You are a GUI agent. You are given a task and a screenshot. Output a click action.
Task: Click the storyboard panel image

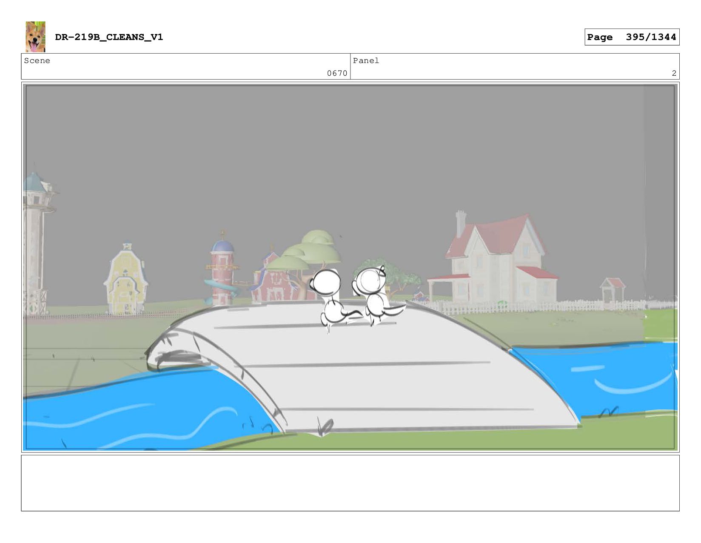[x=350, y=267]
